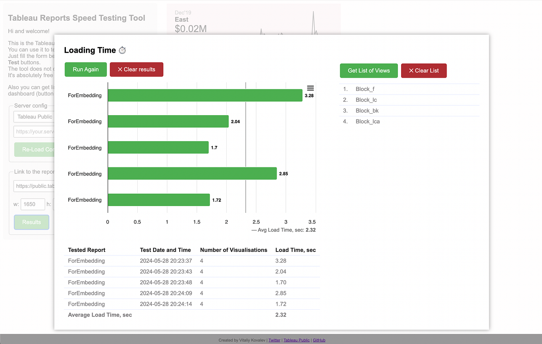This screenshot has height=344, width=542.
Task: Click the Get List of Views button
Action: click(368, 71)
